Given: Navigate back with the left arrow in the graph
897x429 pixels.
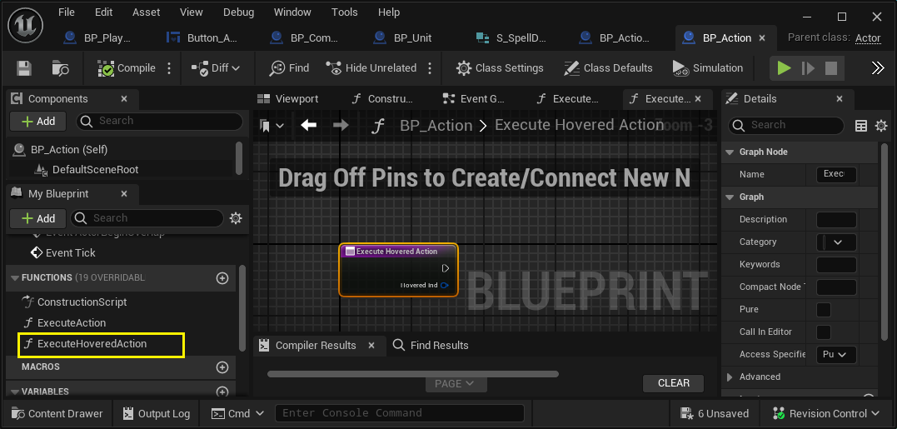Looking at the screenshot, I should (309, 125).
